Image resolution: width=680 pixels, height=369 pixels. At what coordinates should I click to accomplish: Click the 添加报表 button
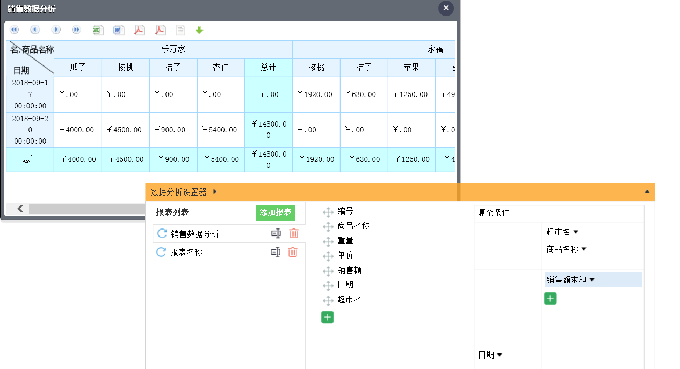276,212
